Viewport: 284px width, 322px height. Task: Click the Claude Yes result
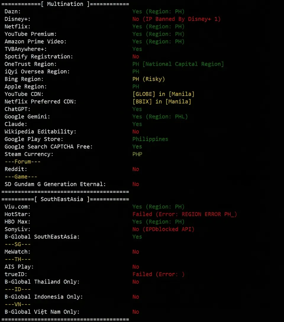coord(137,124)
